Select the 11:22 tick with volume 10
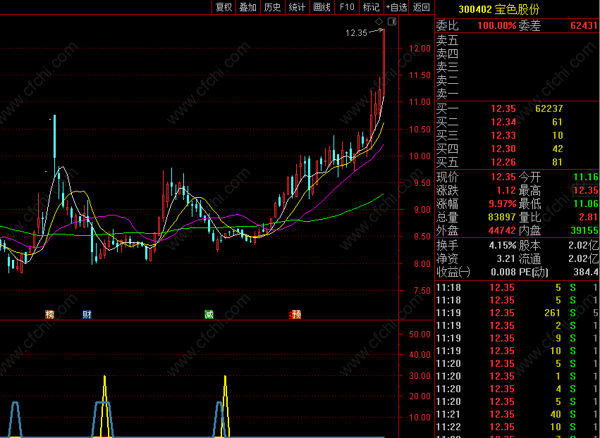 (518, 427)
